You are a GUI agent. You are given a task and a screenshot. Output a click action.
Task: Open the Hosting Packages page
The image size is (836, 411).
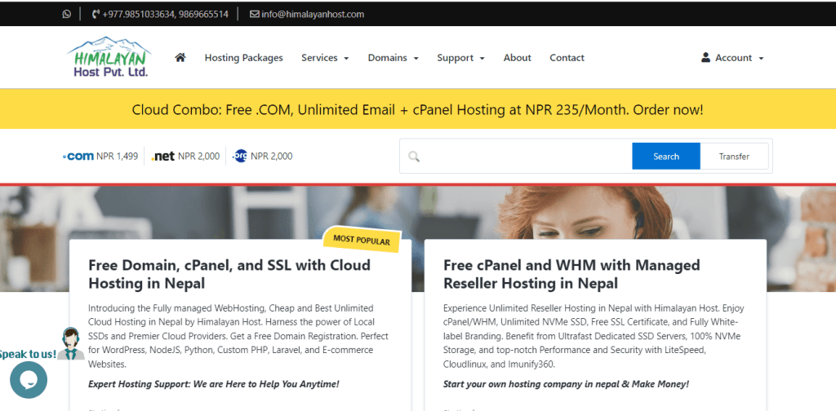coord(243,58)
